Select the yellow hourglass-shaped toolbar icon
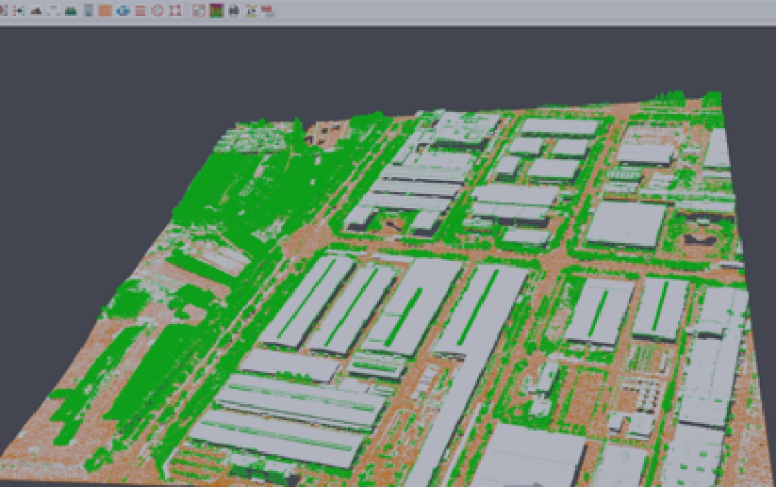This screenshot has width=777, height=487. (x=252, y=11)
